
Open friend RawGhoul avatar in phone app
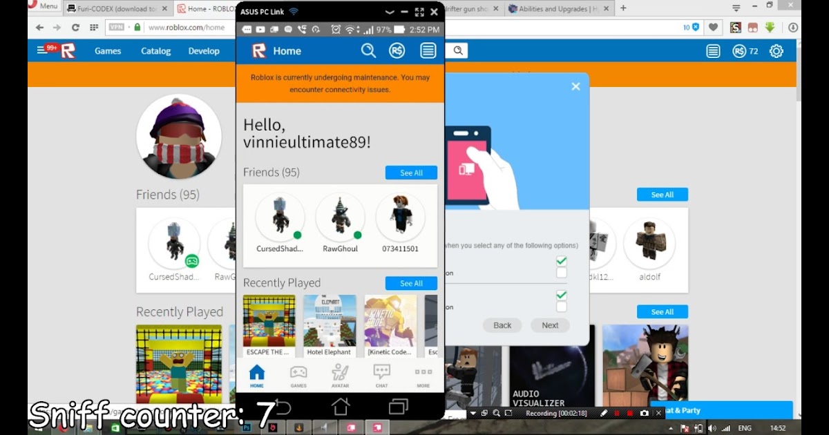click(340, 217)
